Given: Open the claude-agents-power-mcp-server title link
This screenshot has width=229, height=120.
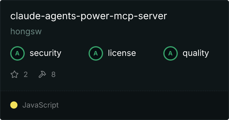Looking at the screenshot, I should [89, 16].
